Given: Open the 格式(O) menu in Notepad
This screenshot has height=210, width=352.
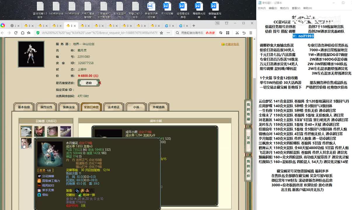Looking at the screenshot, I should coord(284,8).
